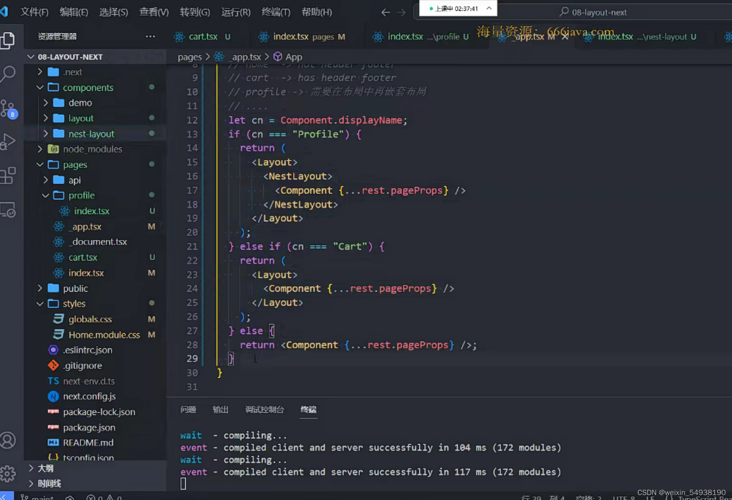The width and height of the screenshot is (732, 500).
Task: Collapse the profile folder
Action: click(x=45, y=195)
